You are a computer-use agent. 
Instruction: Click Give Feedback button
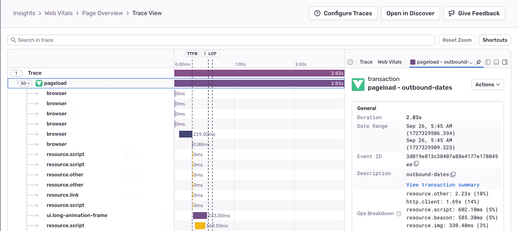(474, 13)
